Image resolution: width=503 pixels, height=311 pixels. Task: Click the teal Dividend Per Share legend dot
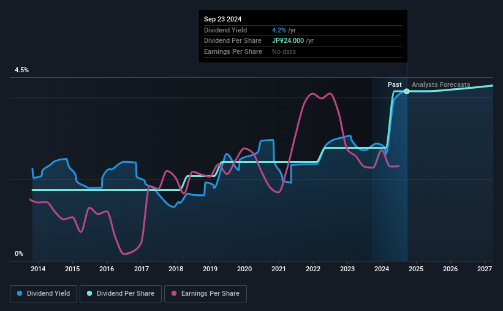[89, 293]
